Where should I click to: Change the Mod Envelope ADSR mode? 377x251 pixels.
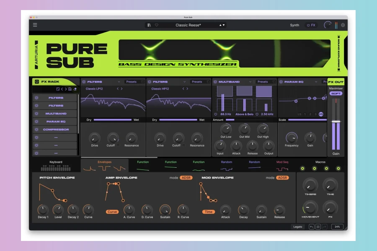tap(282, 178)
